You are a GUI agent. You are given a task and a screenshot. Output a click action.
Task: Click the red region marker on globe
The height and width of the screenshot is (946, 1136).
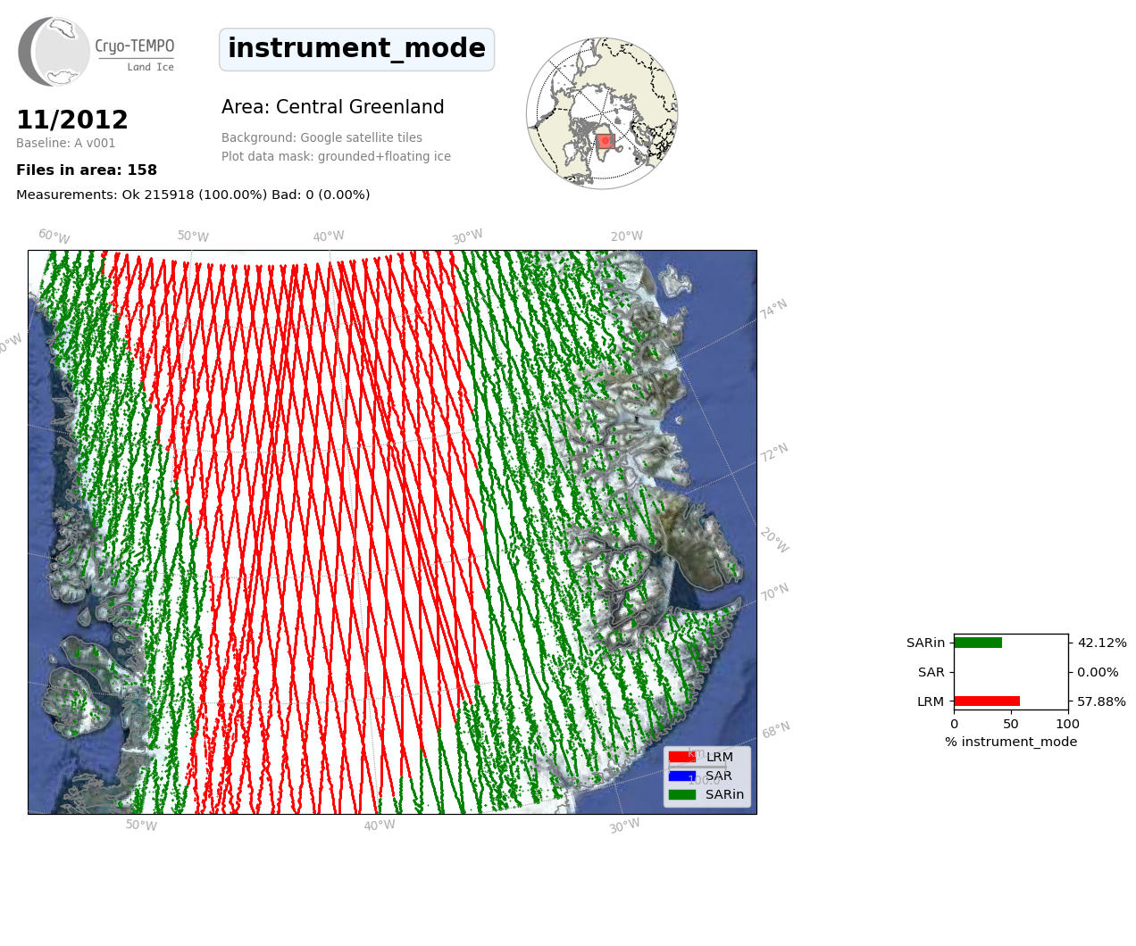pyautogui.click(x=605, y=141)
